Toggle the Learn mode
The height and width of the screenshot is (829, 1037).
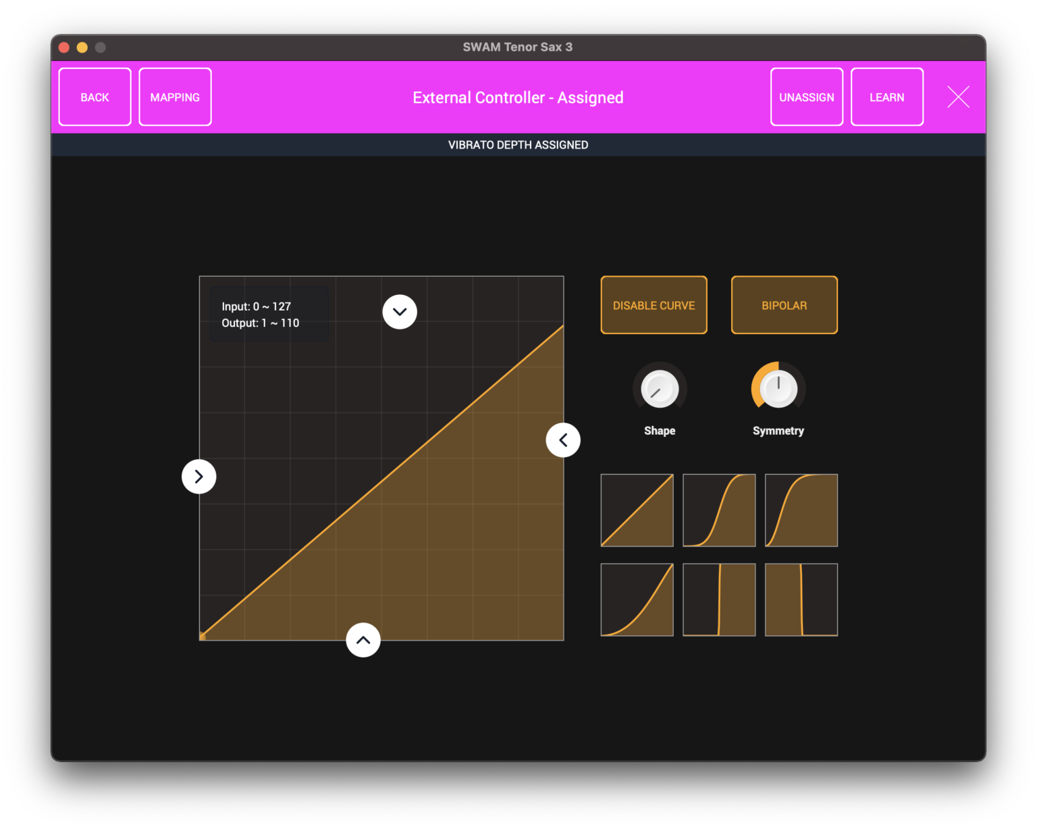[x=886, y=97]
